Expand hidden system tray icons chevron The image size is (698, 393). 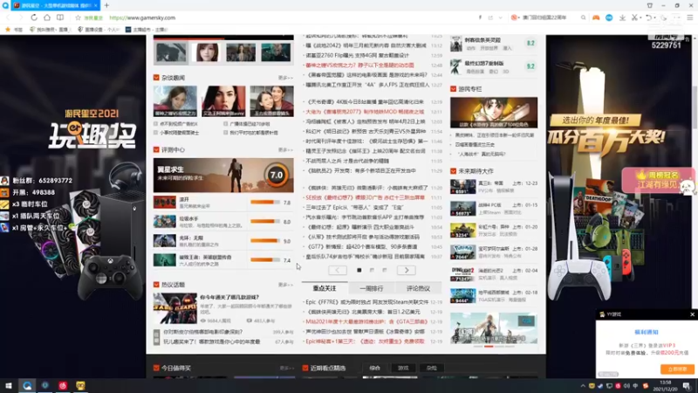pyautogui.click(x=583, y=386)
